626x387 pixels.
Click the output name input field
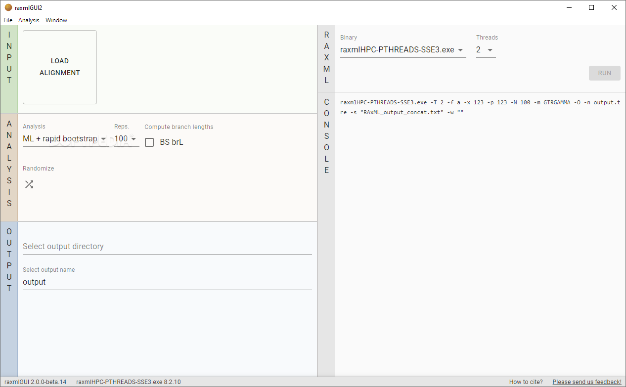167,282
